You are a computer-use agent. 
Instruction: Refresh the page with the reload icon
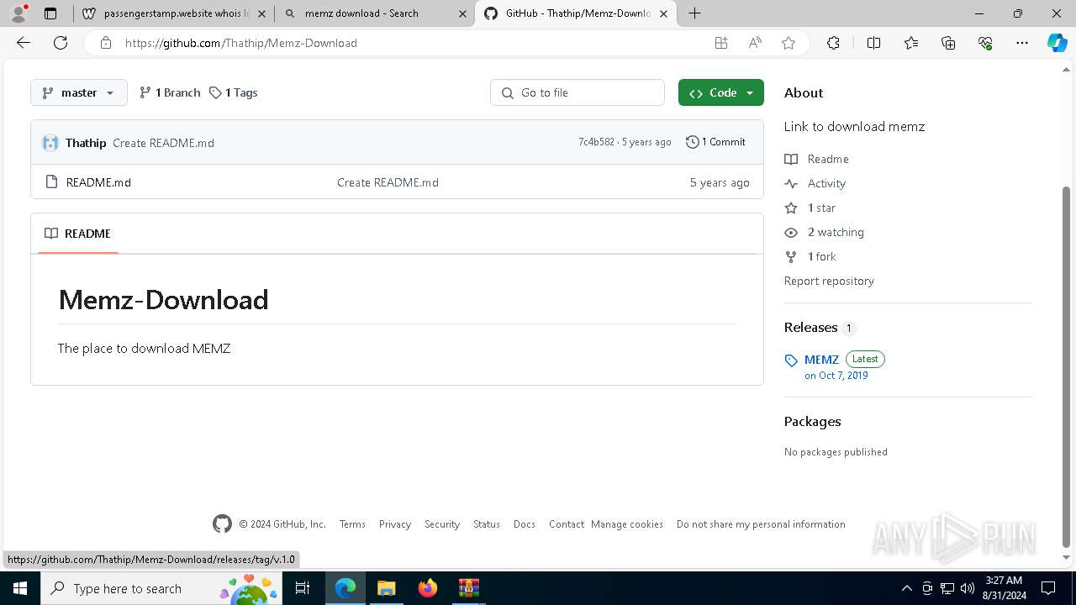61,43
